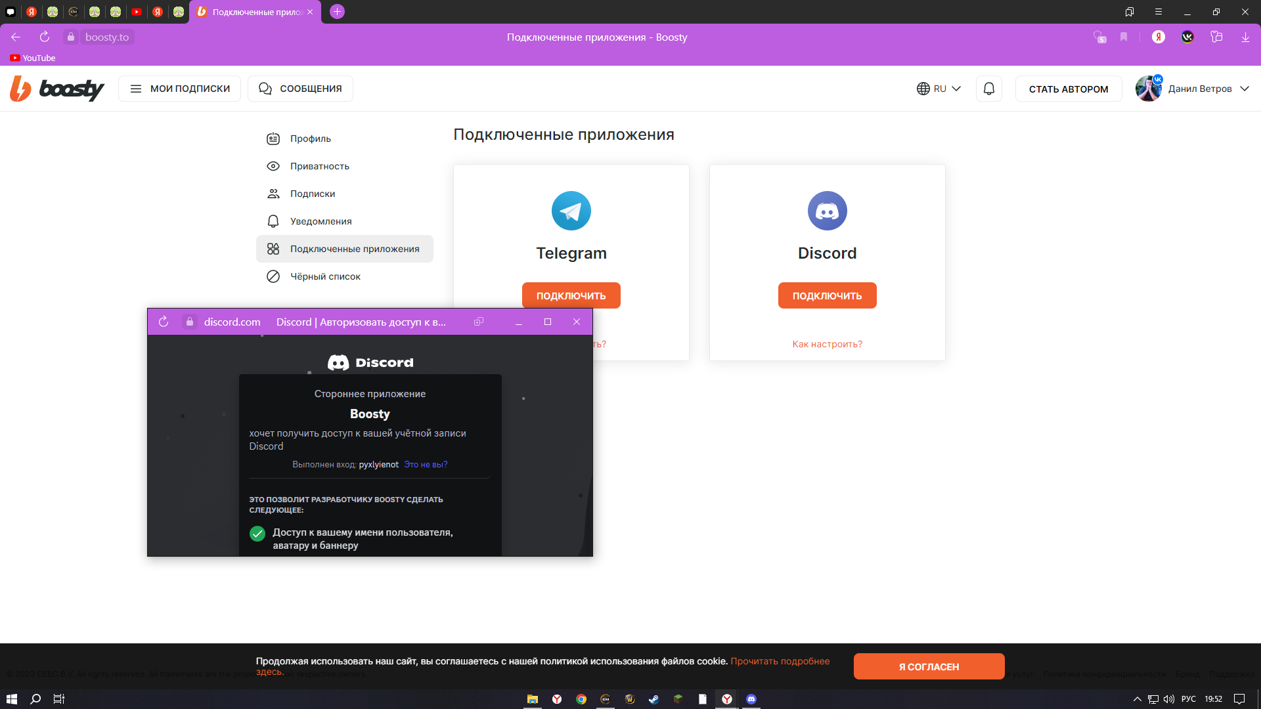
Task: Click the Discord app icon in the card
Action: click(x=827, y=211)
